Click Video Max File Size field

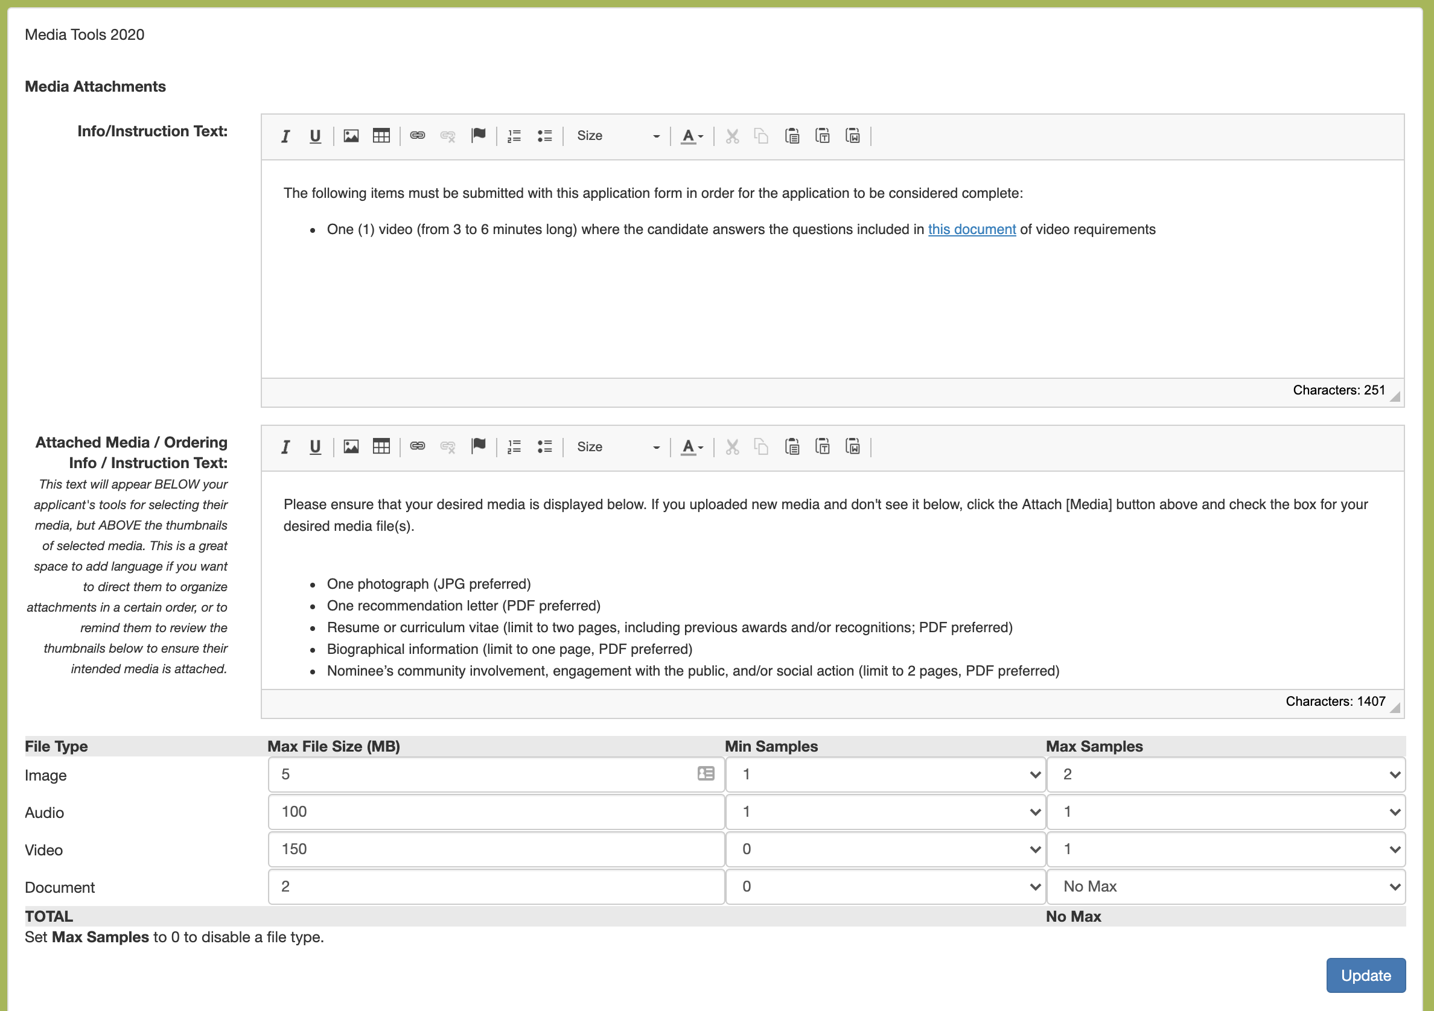496,849
